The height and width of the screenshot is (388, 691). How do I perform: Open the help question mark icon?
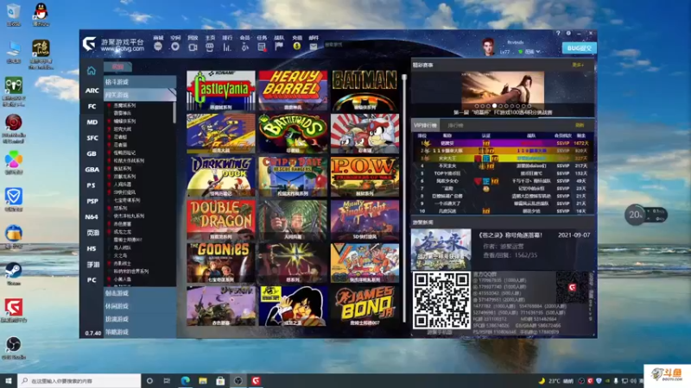click(x=558, y=33)
